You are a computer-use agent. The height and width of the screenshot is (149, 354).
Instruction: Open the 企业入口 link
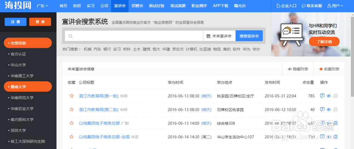click(286, 6)
